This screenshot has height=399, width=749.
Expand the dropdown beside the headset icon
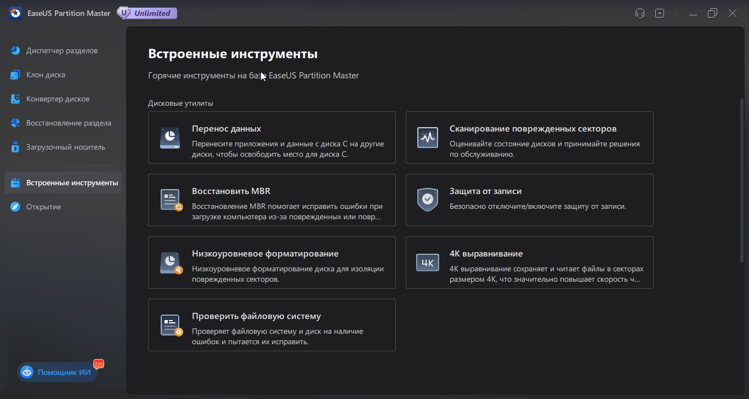click(660, 13)
